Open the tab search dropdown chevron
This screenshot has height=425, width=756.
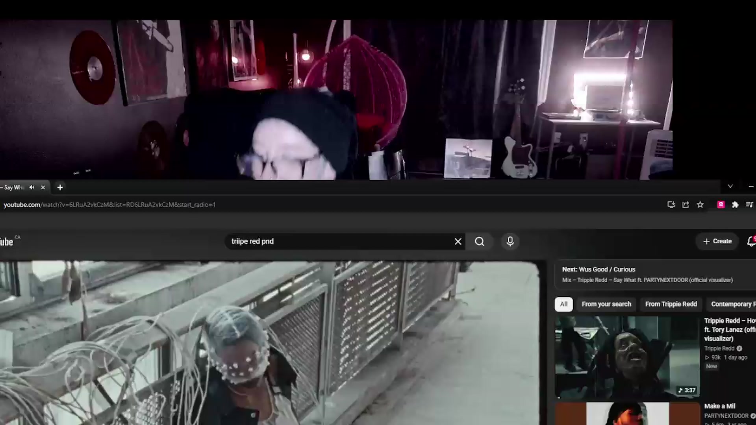pyautogui.click(x=730, y=187)
